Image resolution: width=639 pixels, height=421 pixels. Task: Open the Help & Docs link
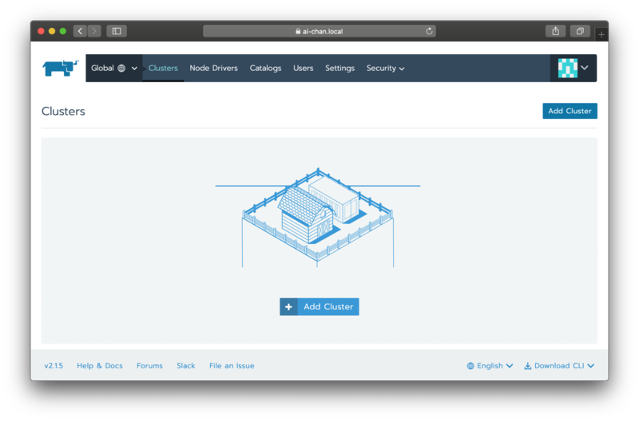point(100,366)
